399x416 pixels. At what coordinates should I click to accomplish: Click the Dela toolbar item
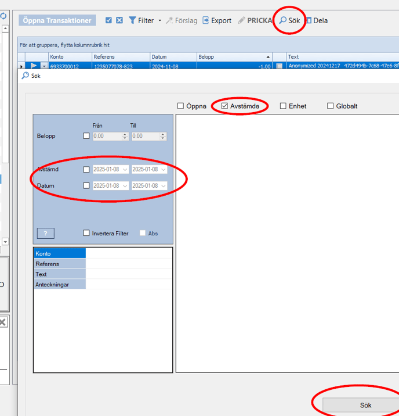tap(317, 20)
